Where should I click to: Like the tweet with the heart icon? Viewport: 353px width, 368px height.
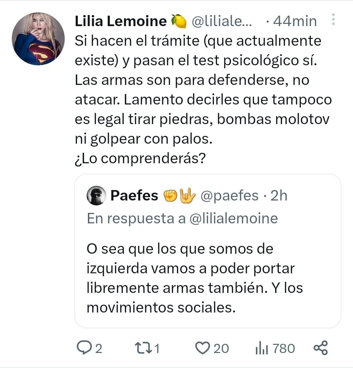[202, 348]
